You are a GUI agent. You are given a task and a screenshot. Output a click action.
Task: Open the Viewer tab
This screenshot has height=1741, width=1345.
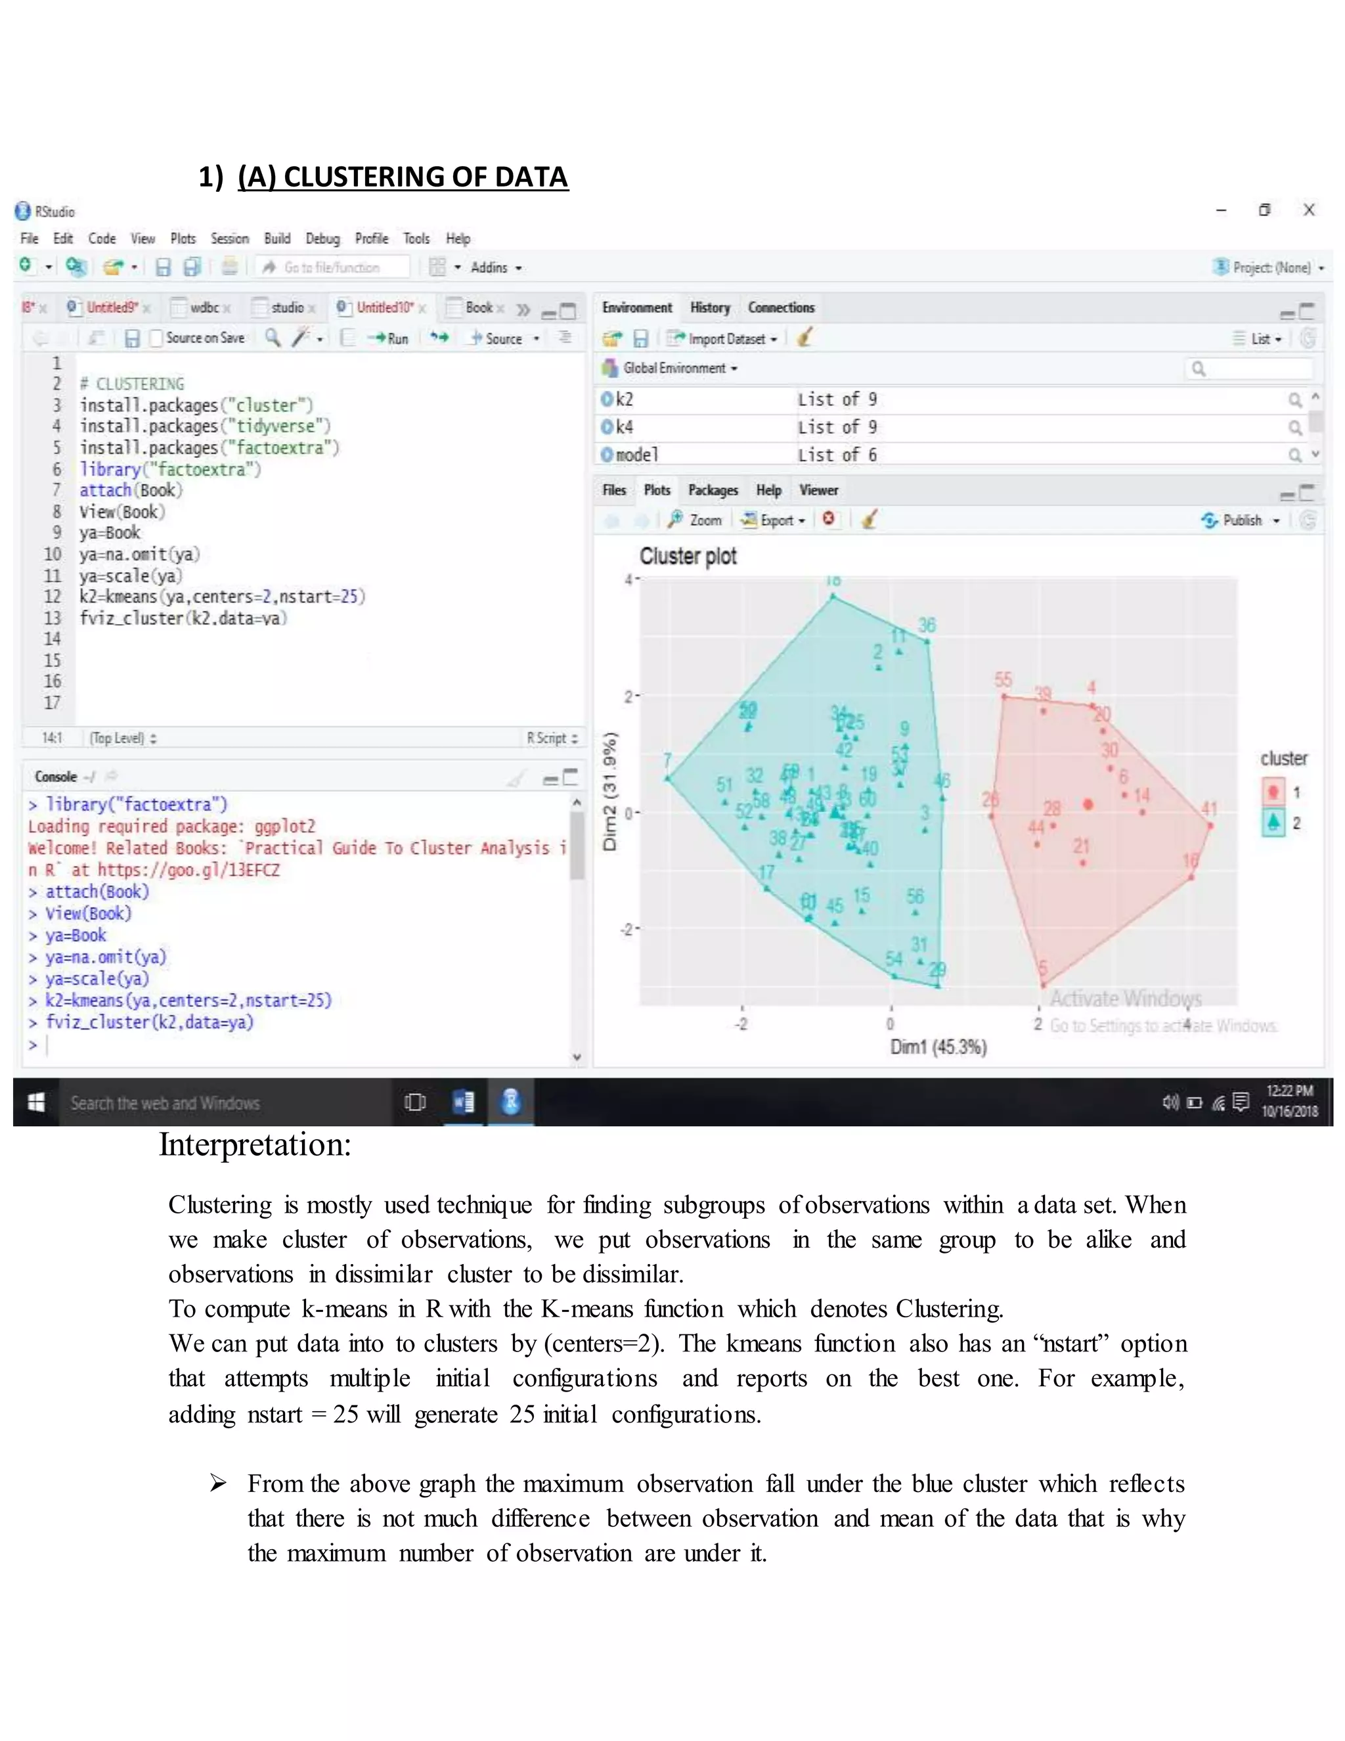819,490
